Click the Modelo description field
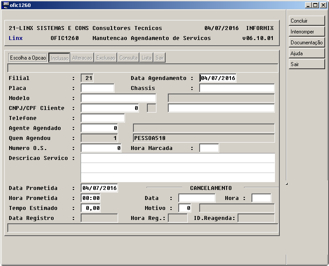The height and width of the screenshot is (266, 329). click(221, 98)
